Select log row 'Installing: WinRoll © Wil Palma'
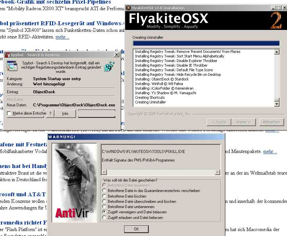The height and width of the screenshot is (236, 287). tap(159, 84)
